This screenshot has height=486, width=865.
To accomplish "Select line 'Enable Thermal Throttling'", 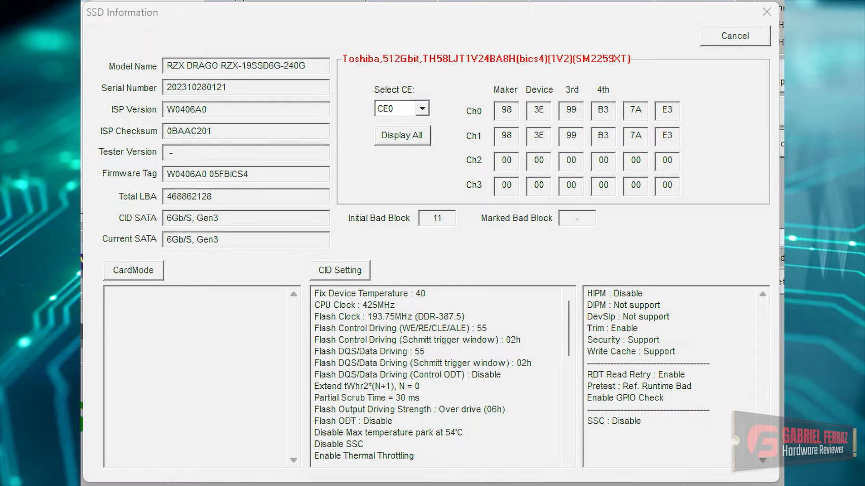I will coord(364,456).
